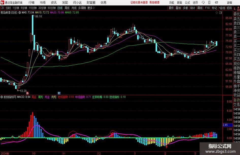Click the 证券交易未登录 login link
This screenshot has height=155, width=240.
coord(139,3)
